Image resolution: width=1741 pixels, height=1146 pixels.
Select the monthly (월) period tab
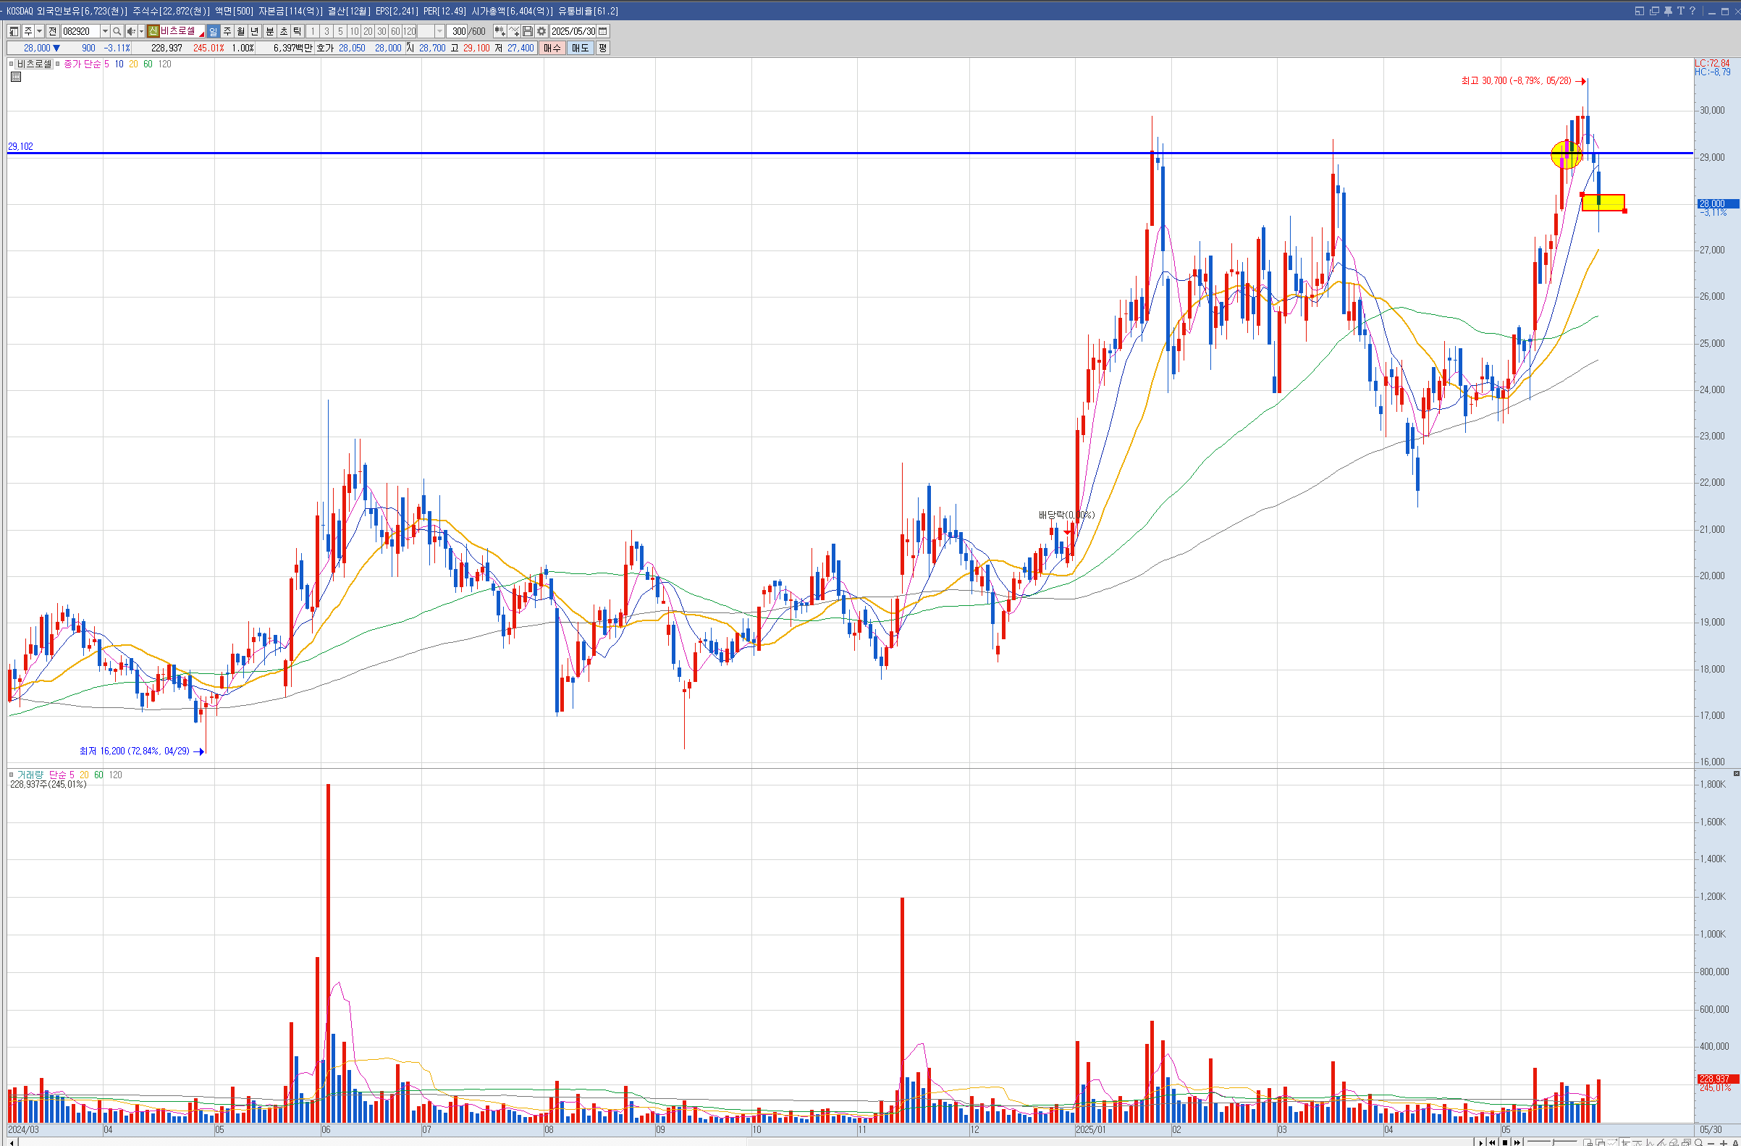[240, 31]
